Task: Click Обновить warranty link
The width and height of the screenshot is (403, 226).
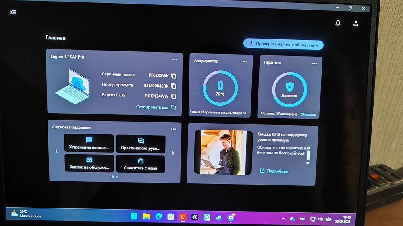Action: coord(308,114)
